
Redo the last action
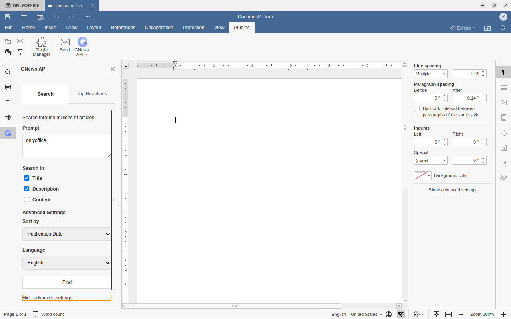pos(72,17)
